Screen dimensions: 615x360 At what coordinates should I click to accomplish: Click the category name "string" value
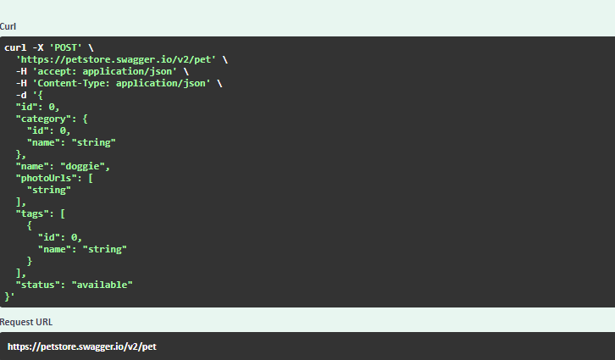pos(94,142)
